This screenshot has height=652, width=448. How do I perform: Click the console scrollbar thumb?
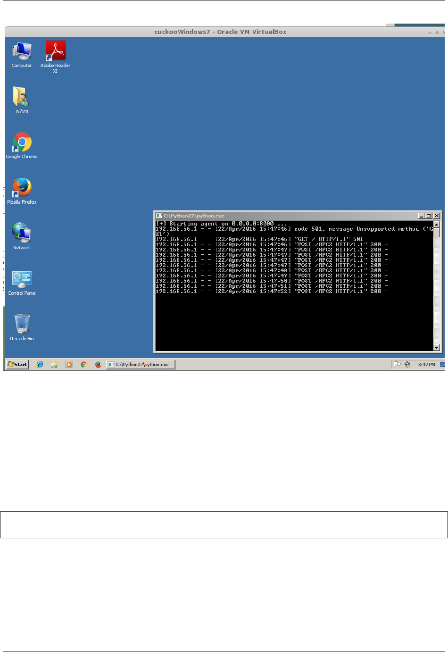[x=437, y=232]
